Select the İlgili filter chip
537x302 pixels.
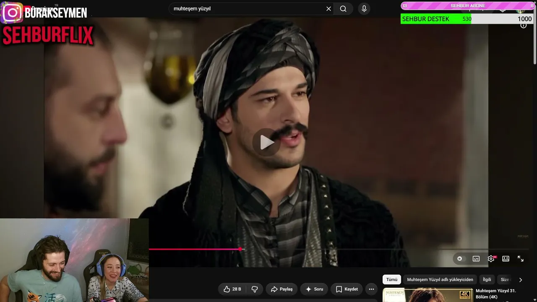pos(487,280)
